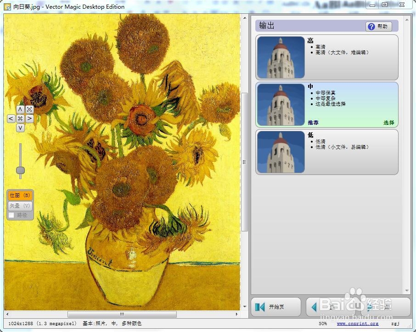
Task: Click the blue question-mark help icon
Action: click(371, 26)
